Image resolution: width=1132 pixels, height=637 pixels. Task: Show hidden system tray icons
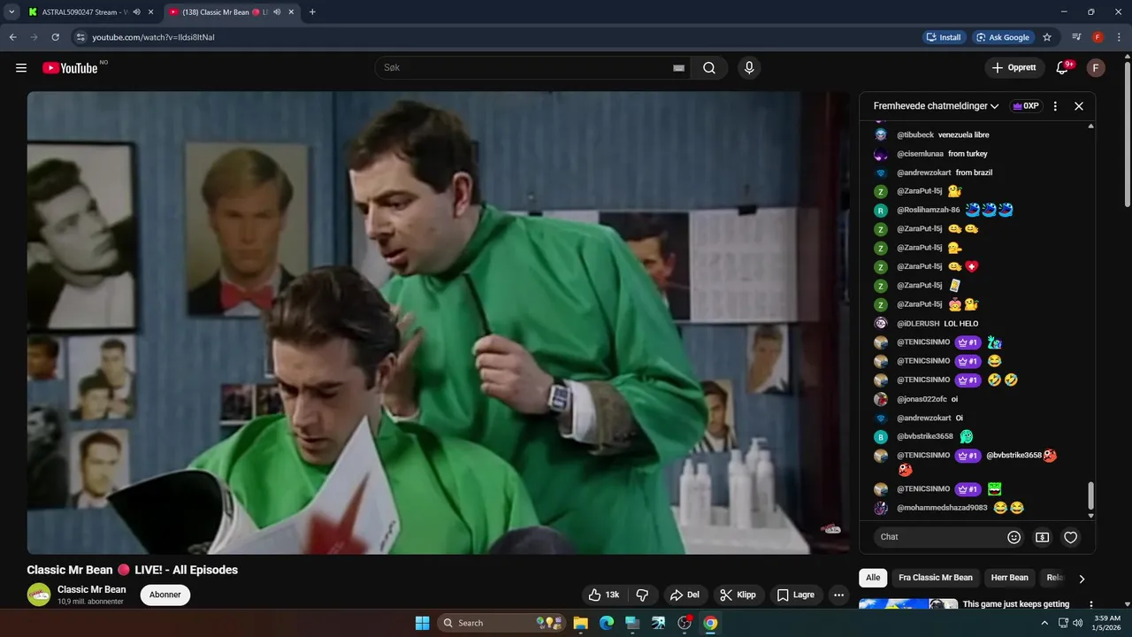click(x=1044, y=623)
